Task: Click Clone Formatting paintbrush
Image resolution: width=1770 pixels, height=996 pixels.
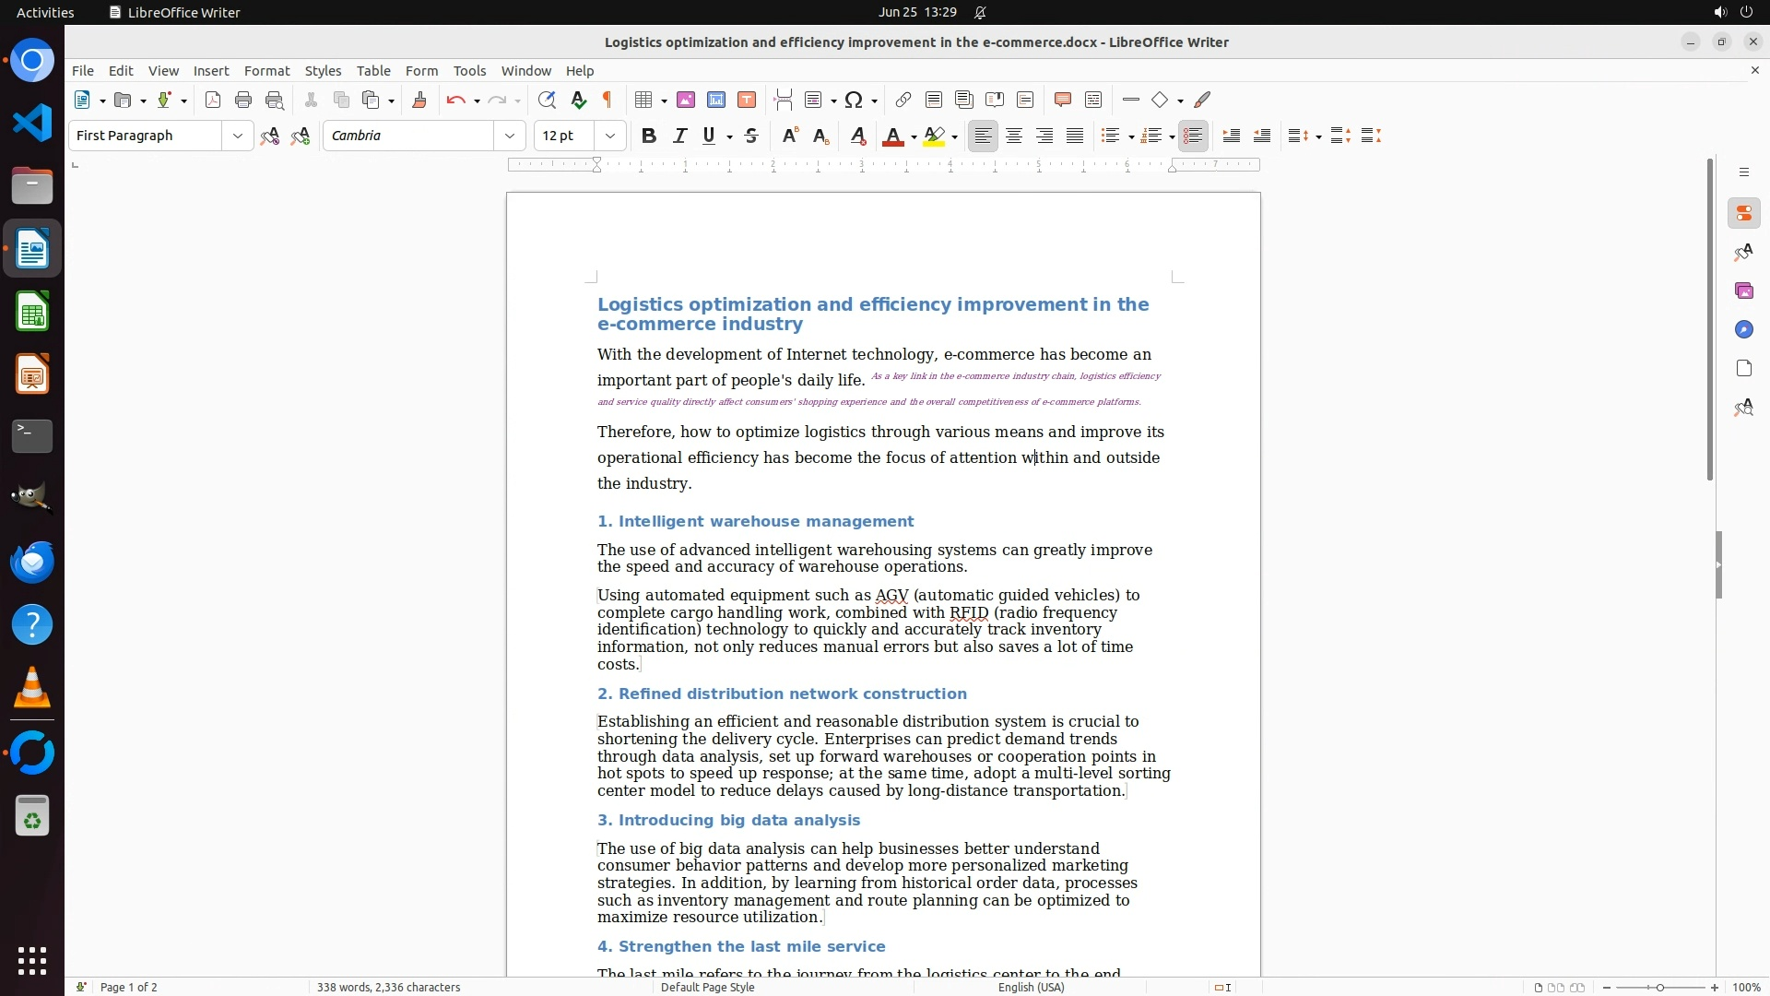Action: [419, 100]
